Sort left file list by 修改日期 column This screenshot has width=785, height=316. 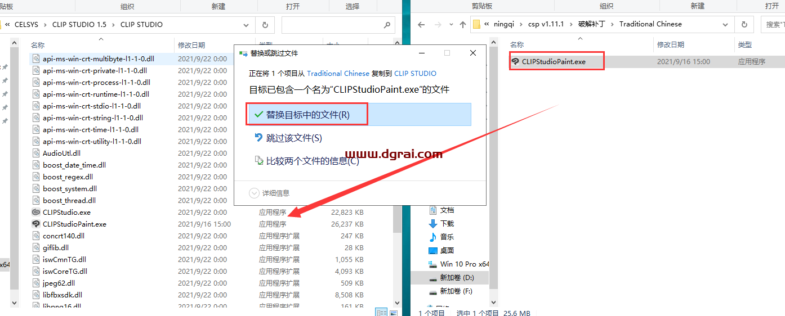(x=191, y=45)
